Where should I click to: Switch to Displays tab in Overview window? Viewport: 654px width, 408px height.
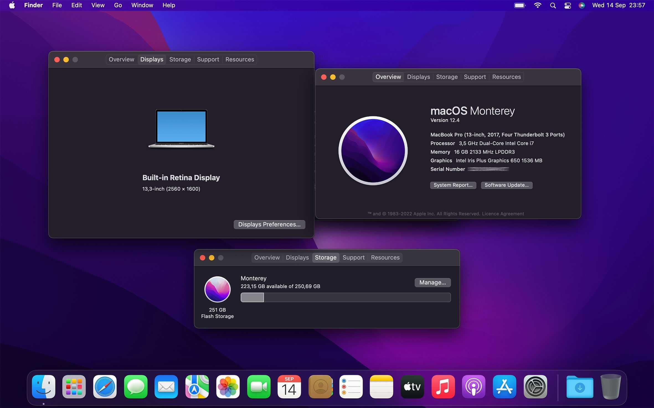tap(419, 77)
